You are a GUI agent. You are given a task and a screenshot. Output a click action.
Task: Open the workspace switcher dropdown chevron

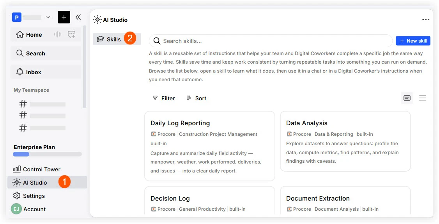pos(48,18)
